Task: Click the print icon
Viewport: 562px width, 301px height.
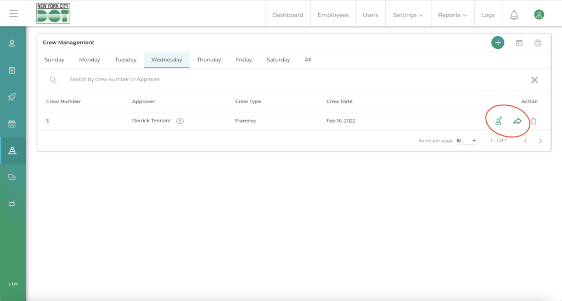Action: [537, 43]
